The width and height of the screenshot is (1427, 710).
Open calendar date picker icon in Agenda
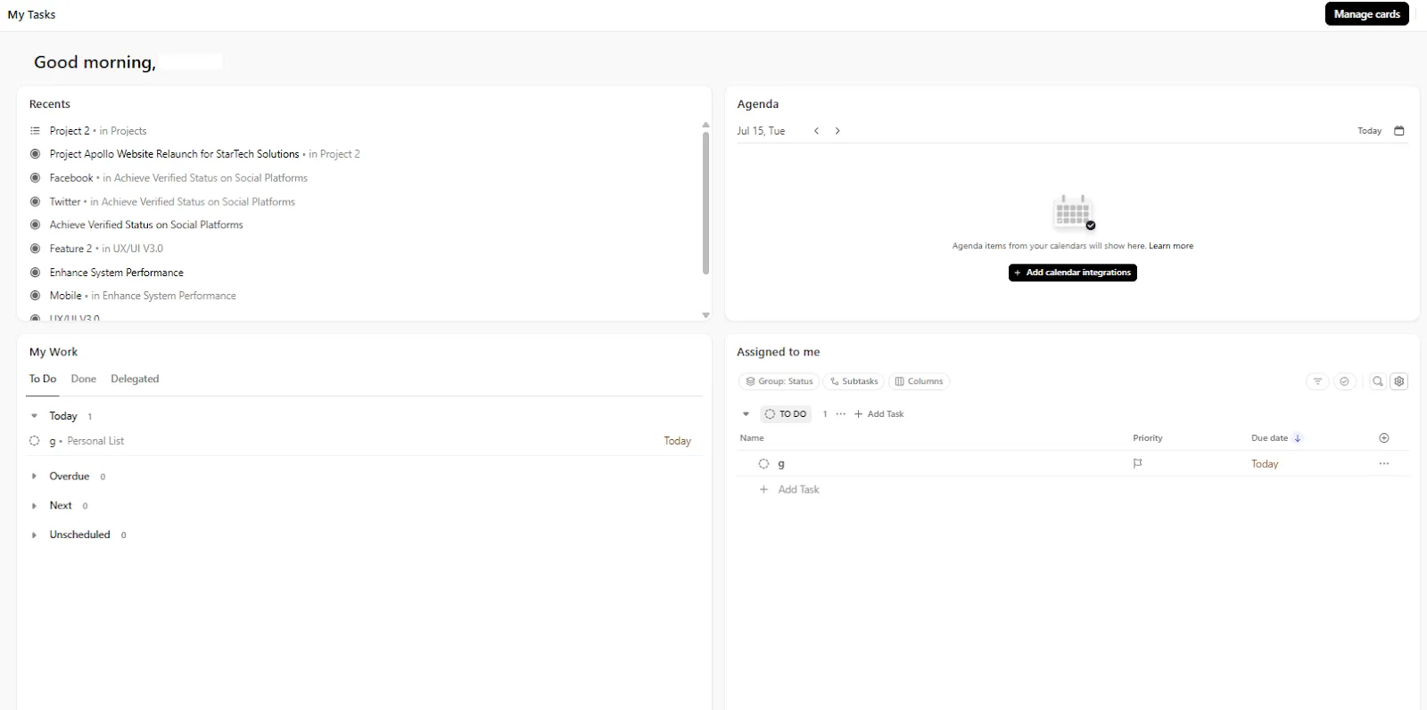point(1398,131)
